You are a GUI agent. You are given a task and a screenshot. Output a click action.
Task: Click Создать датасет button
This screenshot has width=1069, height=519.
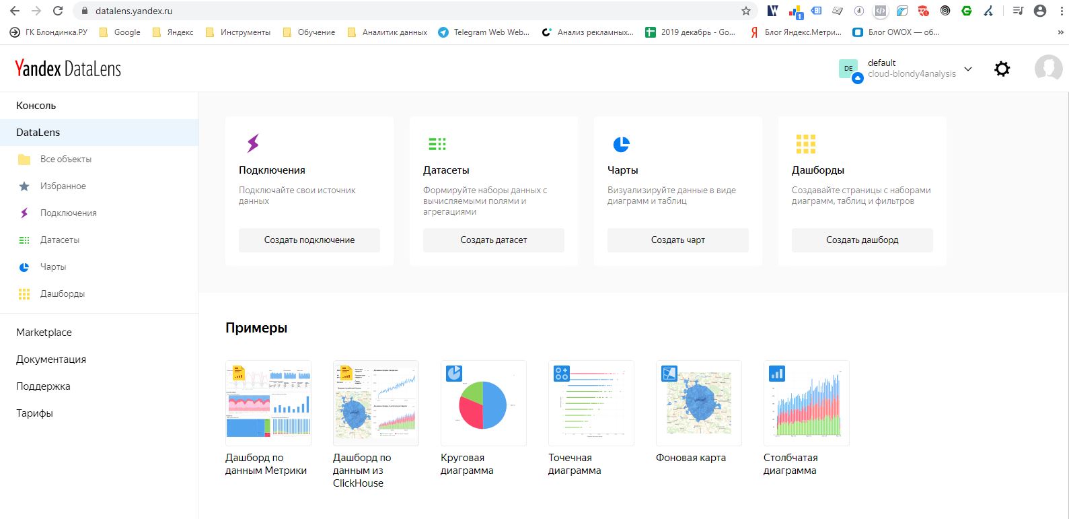tap(494, 240)
